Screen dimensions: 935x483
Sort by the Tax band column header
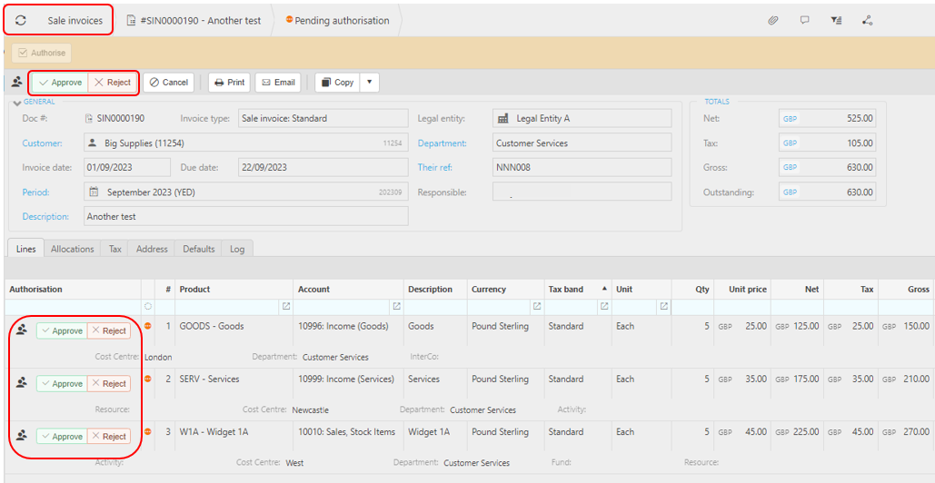pos(578,289)
